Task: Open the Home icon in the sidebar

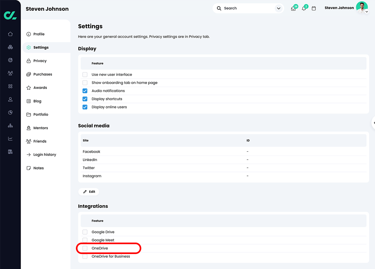Action: click(x=10, y=34)
